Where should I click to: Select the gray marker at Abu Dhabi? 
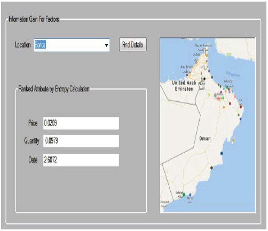pyautogui.click(x=187, y=75)
